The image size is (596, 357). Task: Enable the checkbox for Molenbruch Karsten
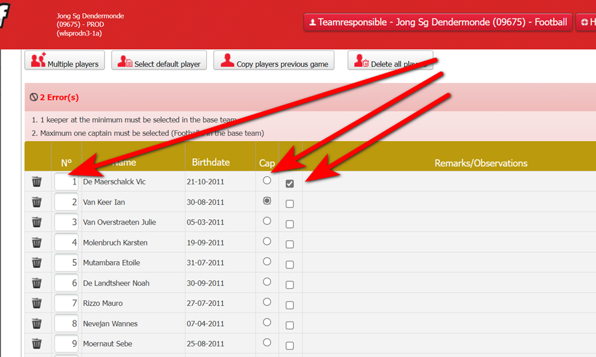click(290, 245)
